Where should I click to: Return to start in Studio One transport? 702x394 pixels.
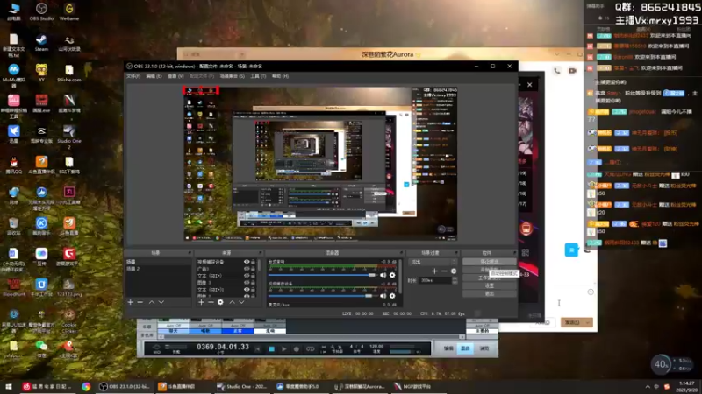tap(257, 348)
